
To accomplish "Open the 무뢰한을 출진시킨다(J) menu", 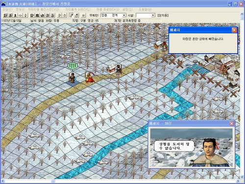I will point(45,9).
